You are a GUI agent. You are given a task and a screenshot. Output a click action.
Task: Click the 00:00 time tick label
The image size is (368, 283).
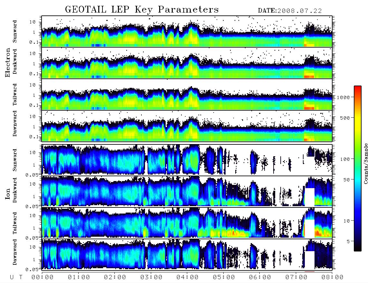click(x=43, y=277)
